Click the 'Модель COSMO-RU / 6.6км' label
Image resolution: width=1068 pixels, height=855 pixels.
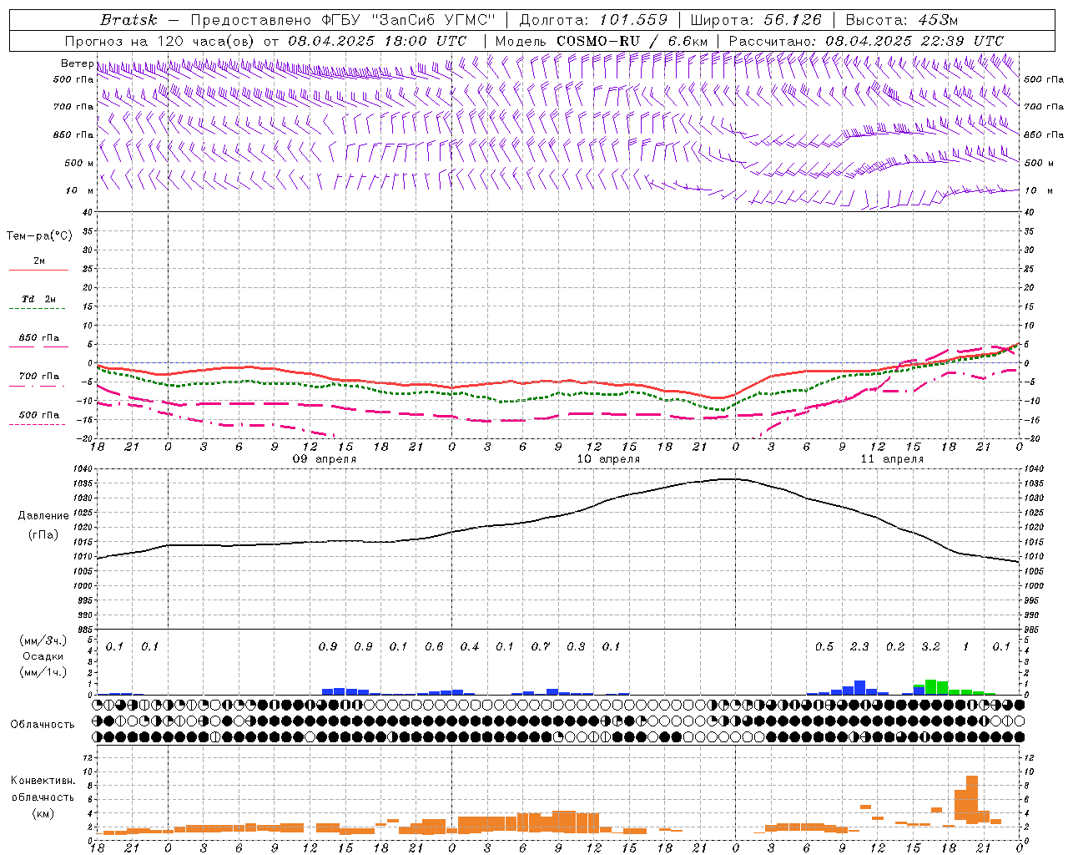[602, 41]
